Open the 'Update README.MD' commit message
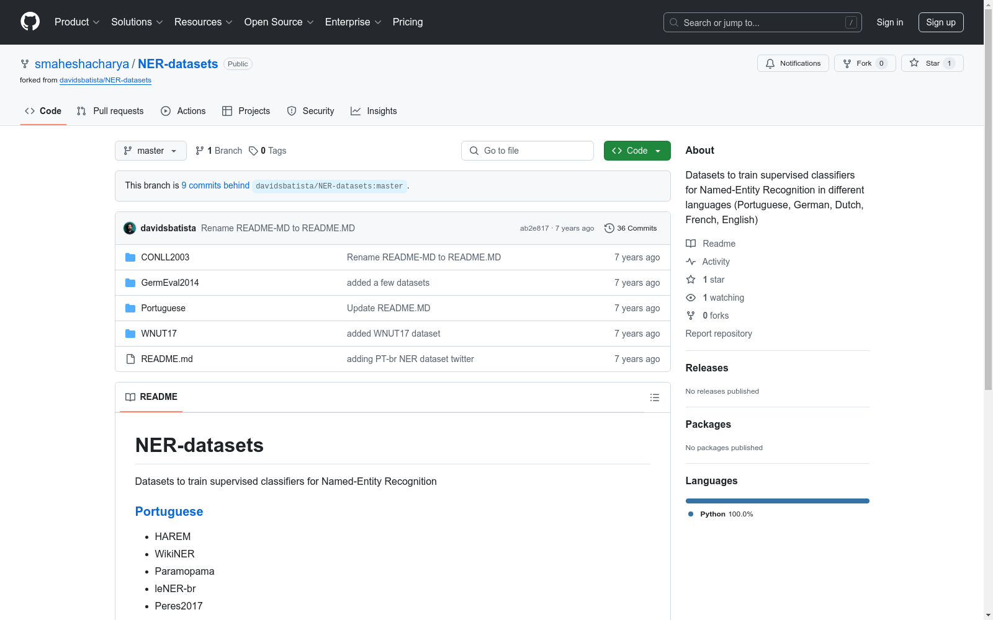The height and width of the screenshot is (620, 993). coord(389,308)
